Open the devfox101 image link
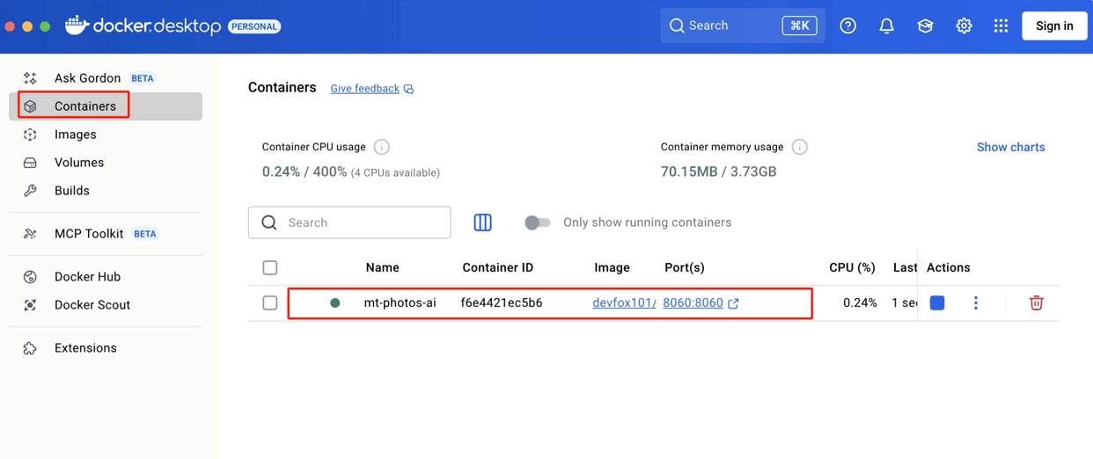Viewport: 1093px width, 459px height. [624, 302]
